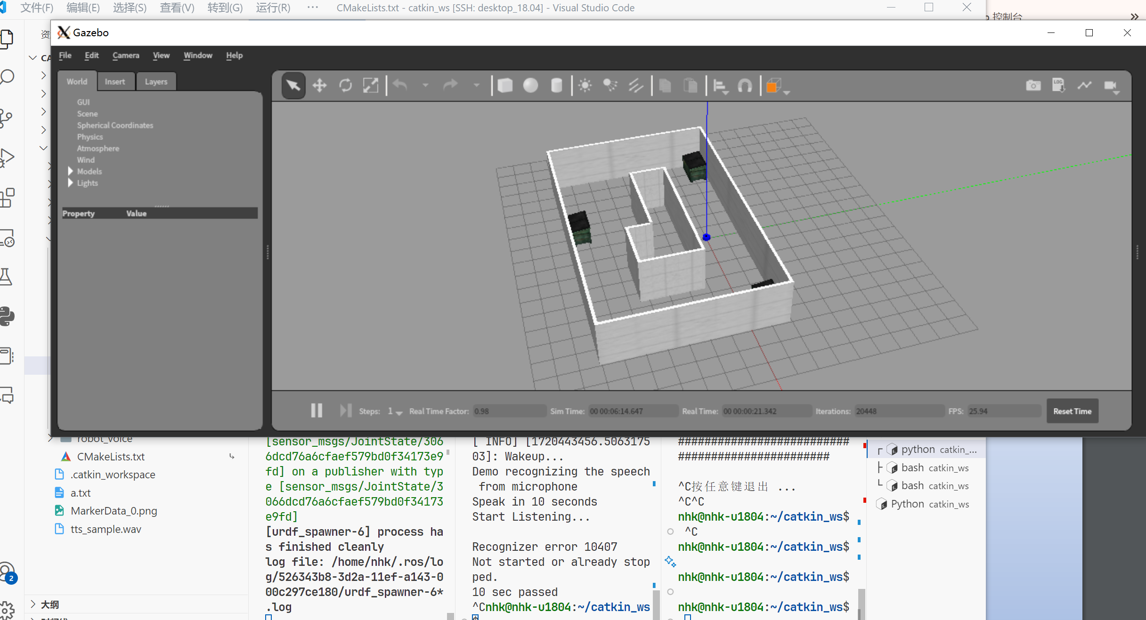Select the Translate mode tool
The width and height of the screenshot is (1146, 620).
pyautogui.click(x=319, y=86)
